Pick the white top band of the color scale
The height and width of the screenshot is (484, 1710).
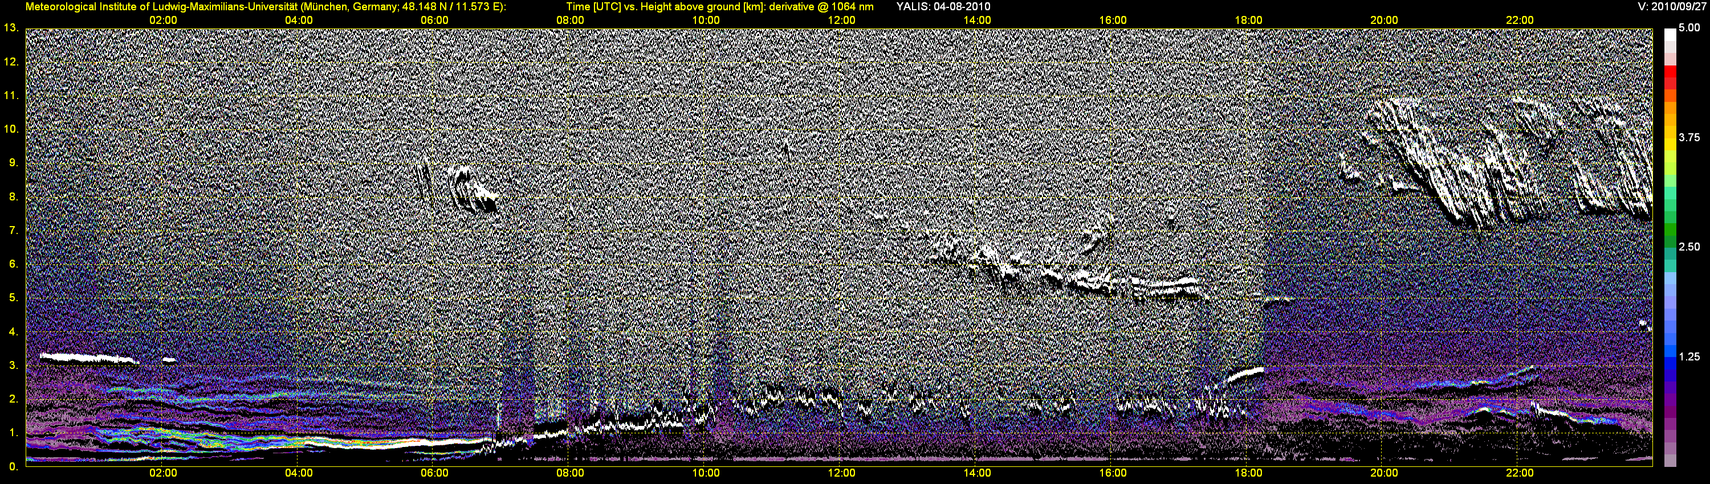point(1670,35)
